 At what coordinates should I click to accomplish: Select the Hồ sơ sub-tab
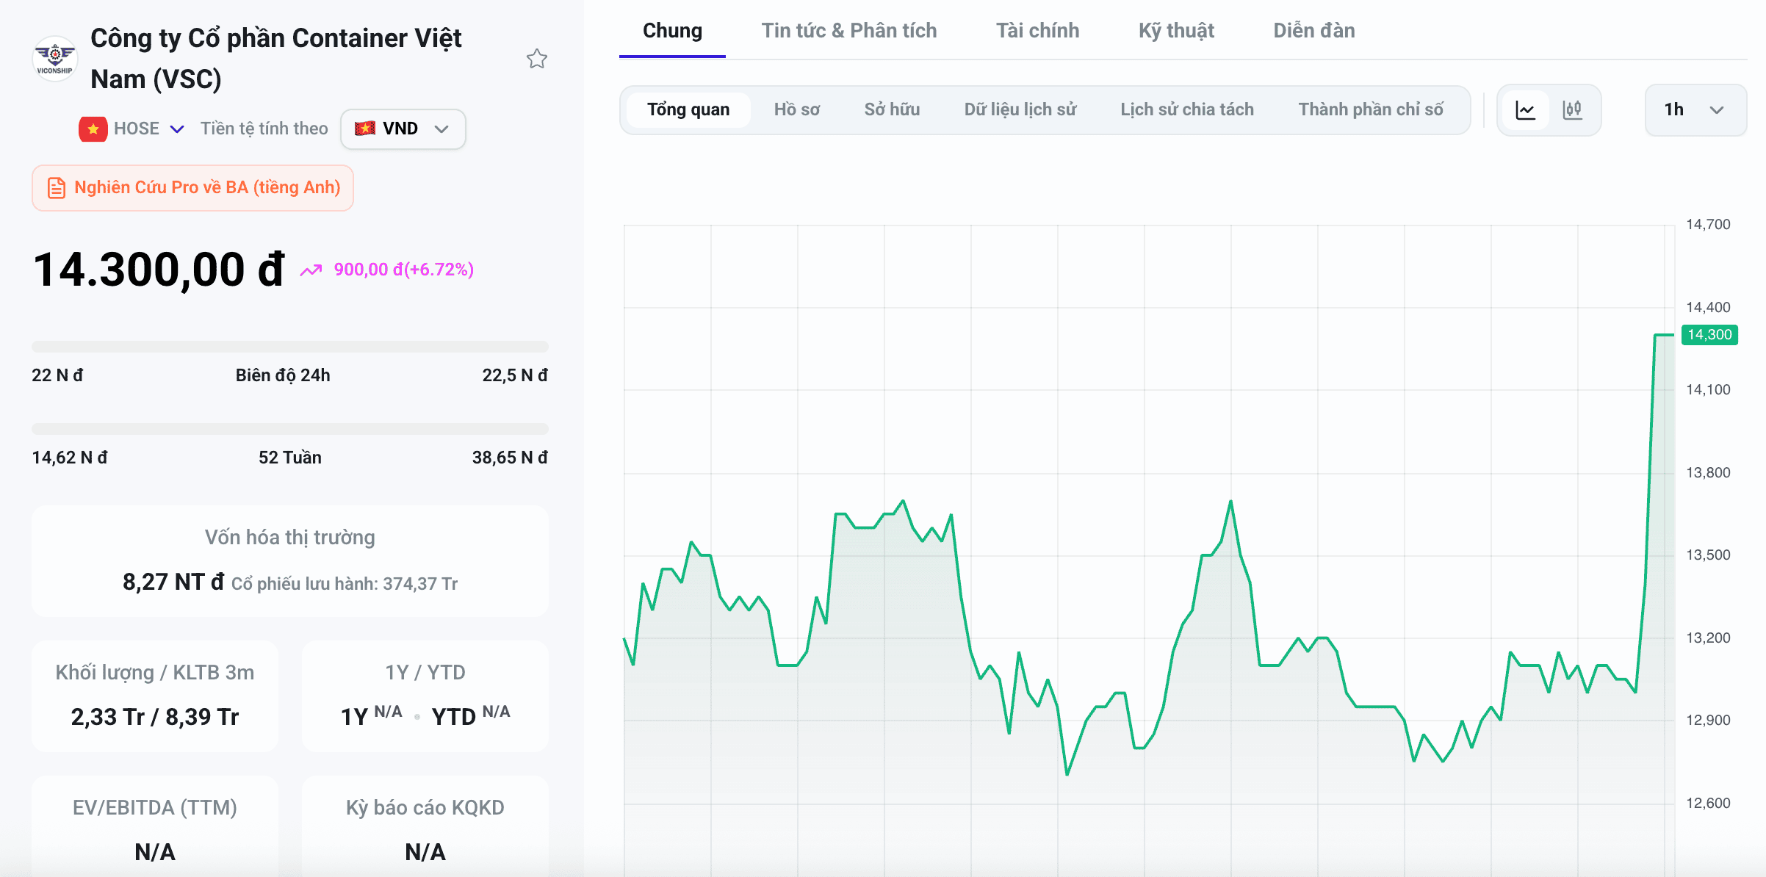(x=797, y=110)
